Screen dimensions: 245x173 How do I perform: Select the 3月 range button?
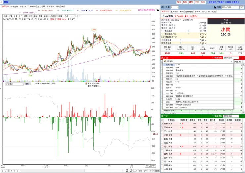point(136,171)
